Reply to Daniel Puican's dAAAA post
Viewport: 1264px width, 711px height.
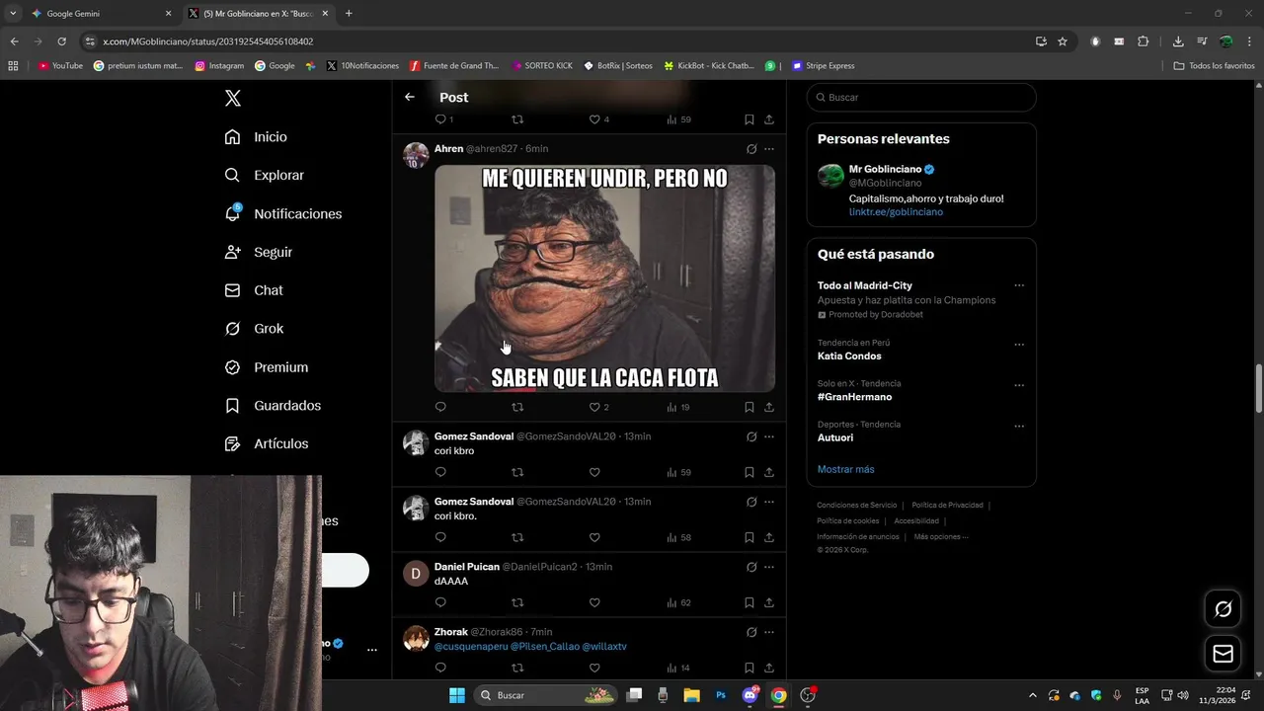coord(440,602)
